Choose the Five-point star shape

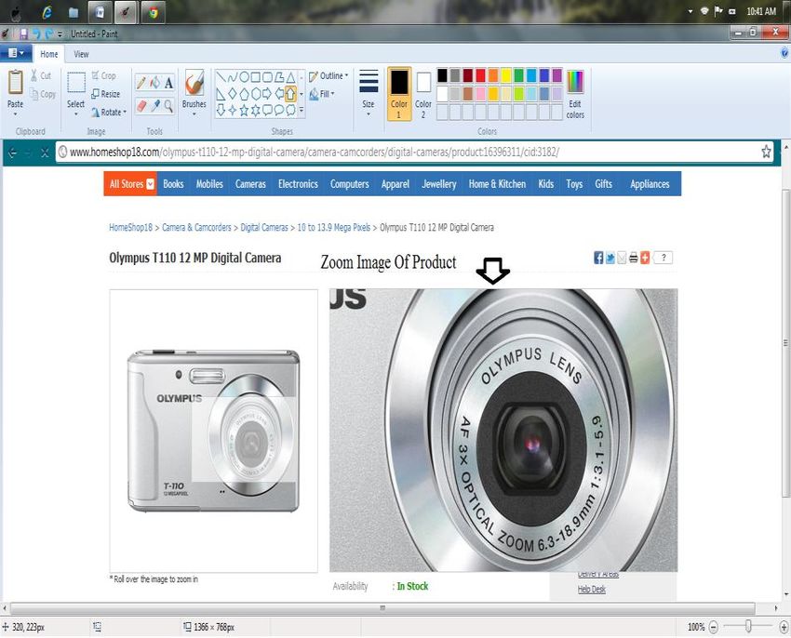click(x=244, y=110)
